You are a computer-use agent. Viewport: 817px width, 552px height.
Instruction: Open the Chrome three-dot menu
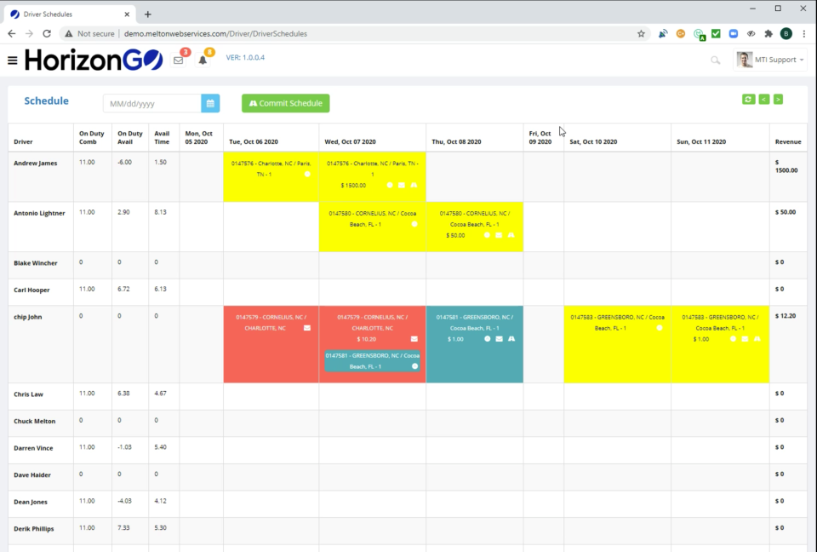[804, 33]
